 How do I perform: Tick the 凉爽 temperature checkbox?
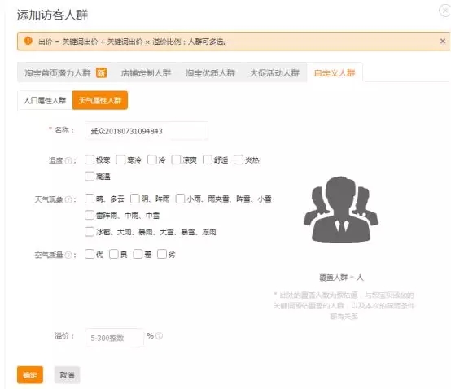coord(176,160)
